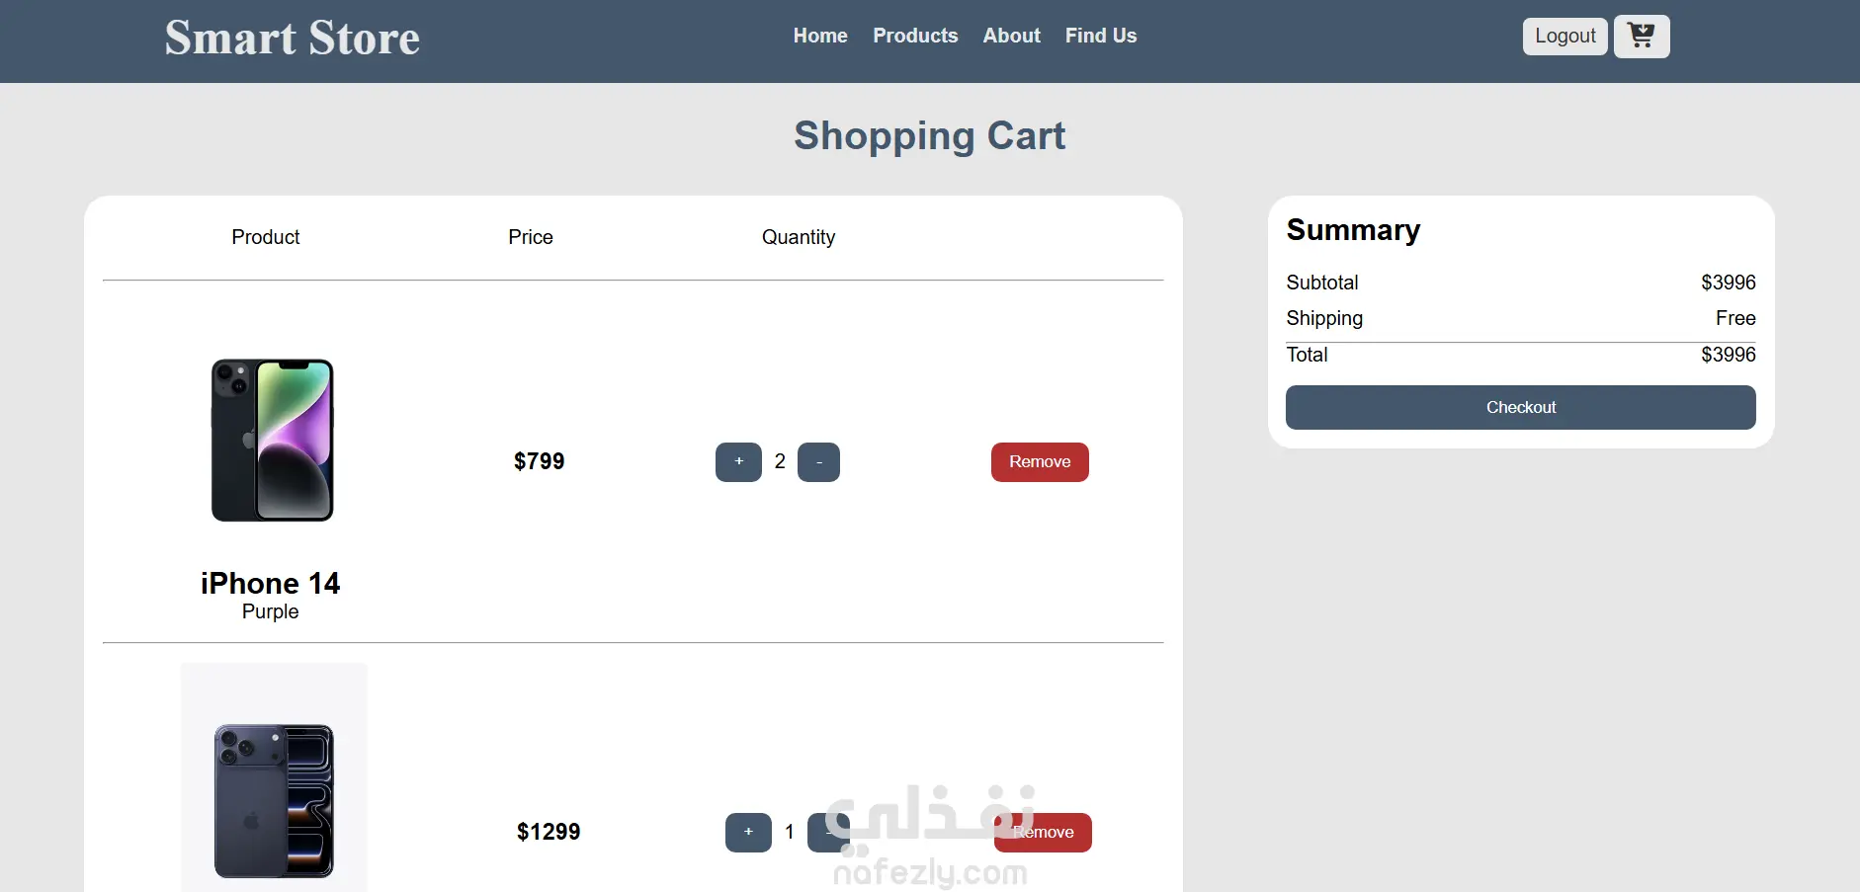Click the Shopping Cart page heading

[930, 136]
